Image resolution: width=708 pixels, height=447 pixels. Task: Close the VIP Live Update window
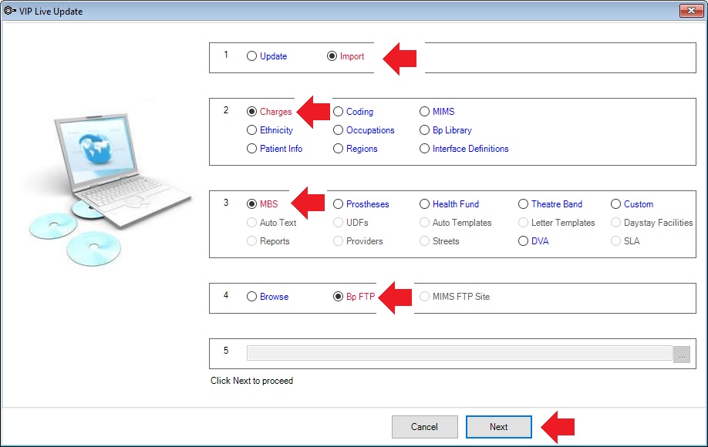(x=691, y=10)
